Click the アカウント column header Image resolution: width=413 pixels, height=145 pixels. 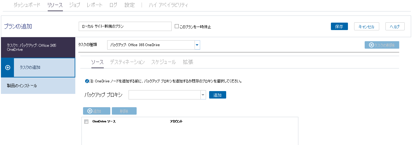(x=176, y=121)
